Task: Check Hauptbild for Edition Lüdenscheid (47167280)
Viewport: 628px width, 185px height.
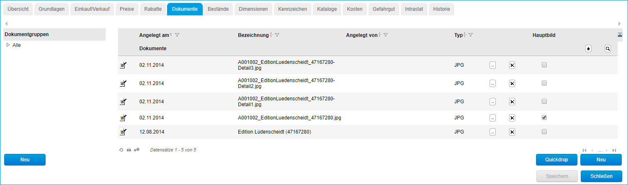Action: click(544, 132)
